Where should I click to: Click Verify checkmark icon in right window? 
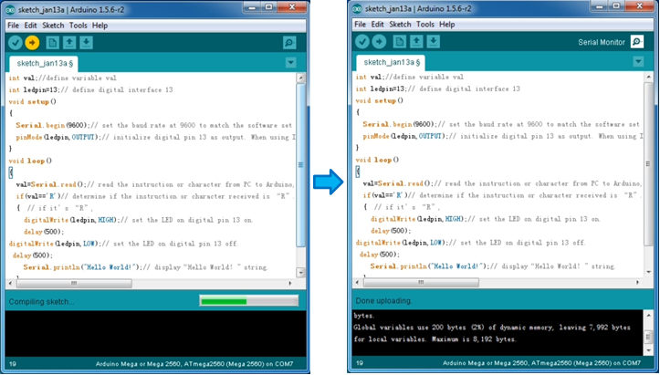click(x=362, y=41)
